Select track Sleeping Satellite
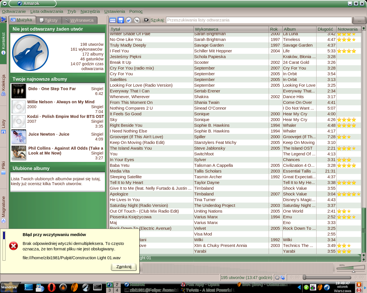The image size is (367, 293). [235, 177]
